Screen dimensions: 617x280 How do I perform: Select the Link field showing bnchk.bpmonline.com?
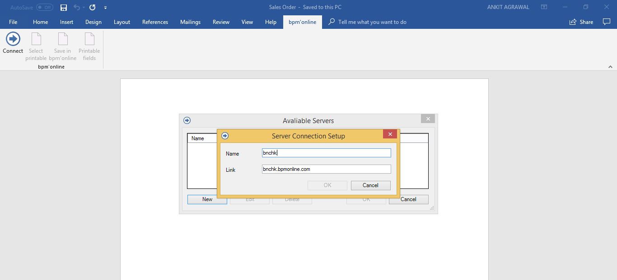click(x=326, y=169)
